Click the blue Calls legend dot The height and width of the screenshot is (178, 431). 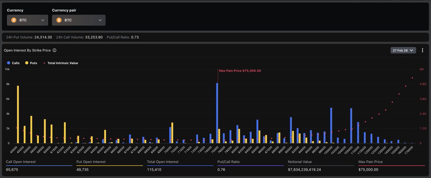click(x=9, y=63)
